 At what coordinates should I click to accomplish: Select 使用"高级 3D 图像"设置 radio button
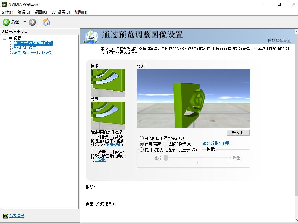click(142, 143)
